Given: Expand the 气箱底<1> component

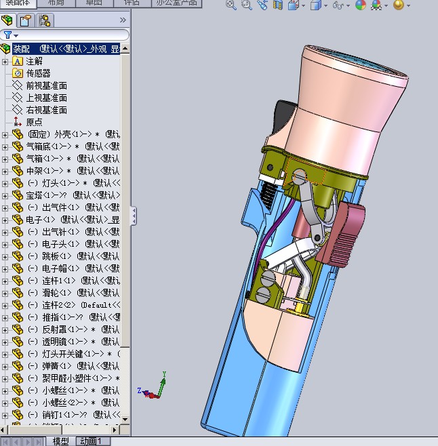Looking at the screenshot, I should coord(5,147).
